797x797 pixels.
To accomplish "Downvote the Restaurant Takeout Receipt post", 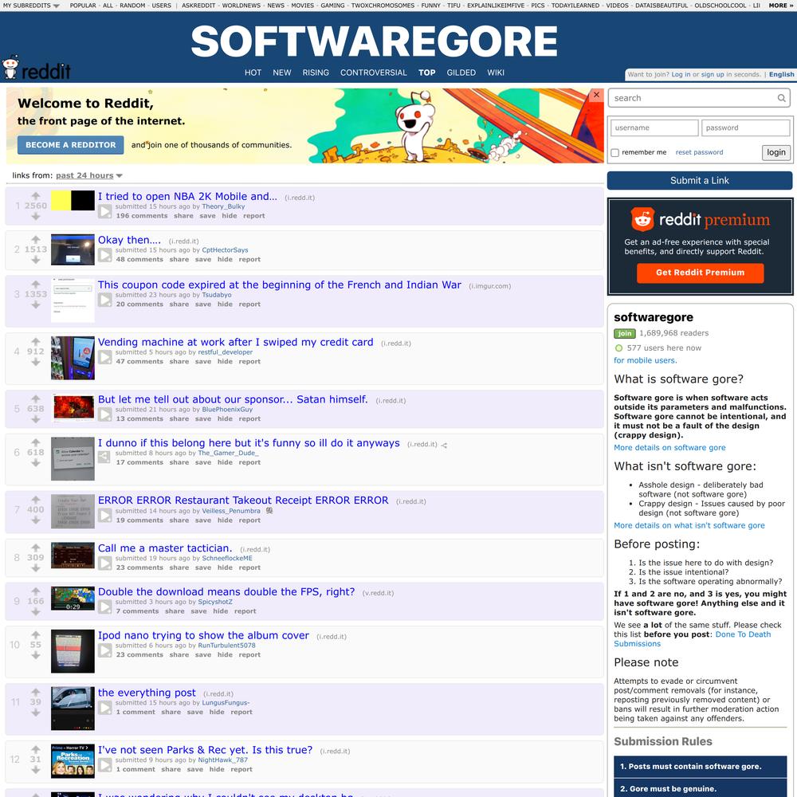I will point(36,520).
